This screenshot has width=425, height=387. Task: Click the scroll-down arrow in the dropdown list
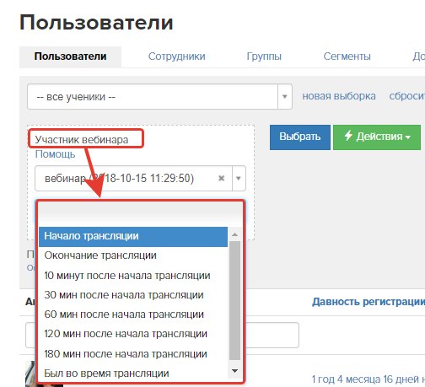tap(234, 371)
